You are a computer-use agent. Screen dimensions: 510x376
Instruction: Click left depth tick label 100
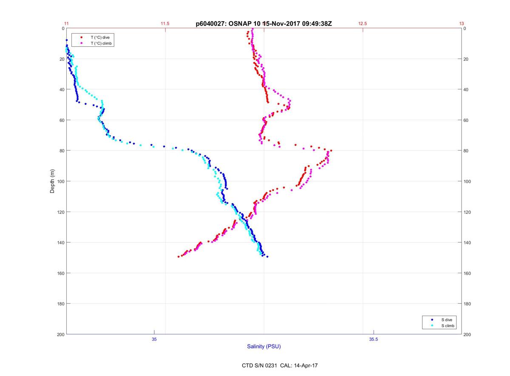pos(60,181)
